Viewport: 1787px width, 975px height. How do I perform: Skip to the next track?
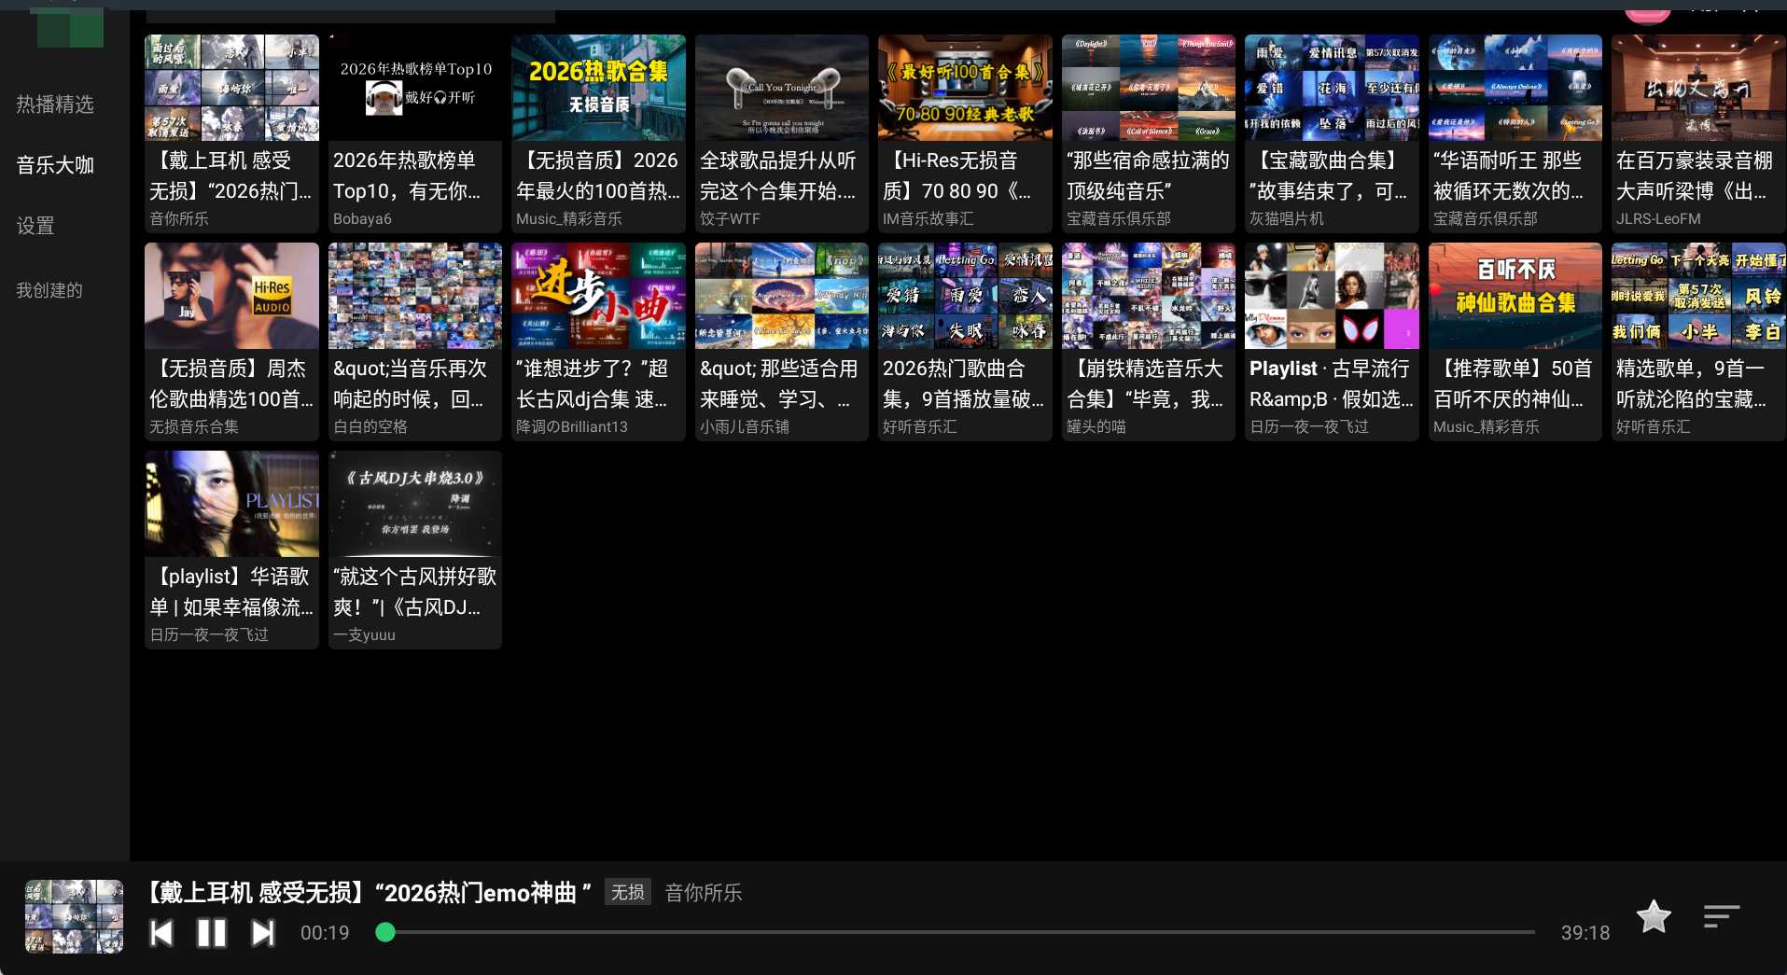[262, 932]
